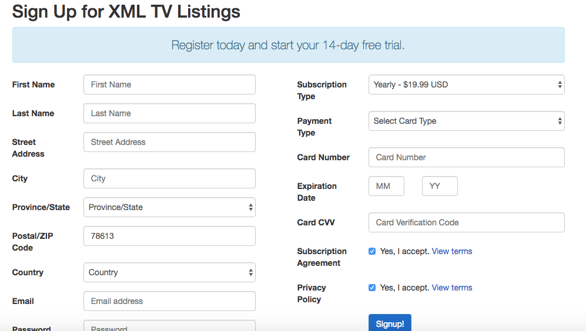
Task: Open the Select Card Type dropdown
Action: tap(466, 121)
